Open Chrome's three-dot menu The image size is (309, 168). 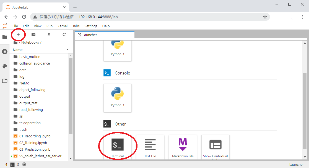[x=303, y=17]
